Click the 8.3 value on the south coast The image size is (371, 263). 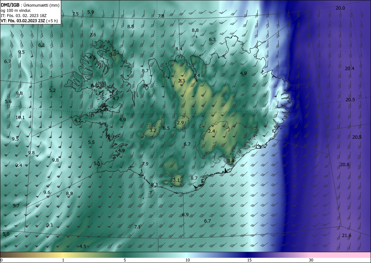[154, 184]
